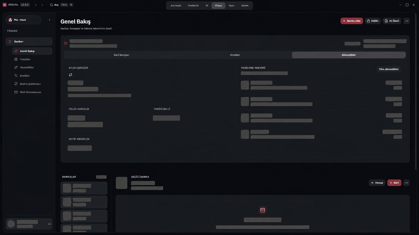The image size is (419, 235).
Task: Click the Ekstre Şablonları document icon
Action: point(16,84)
